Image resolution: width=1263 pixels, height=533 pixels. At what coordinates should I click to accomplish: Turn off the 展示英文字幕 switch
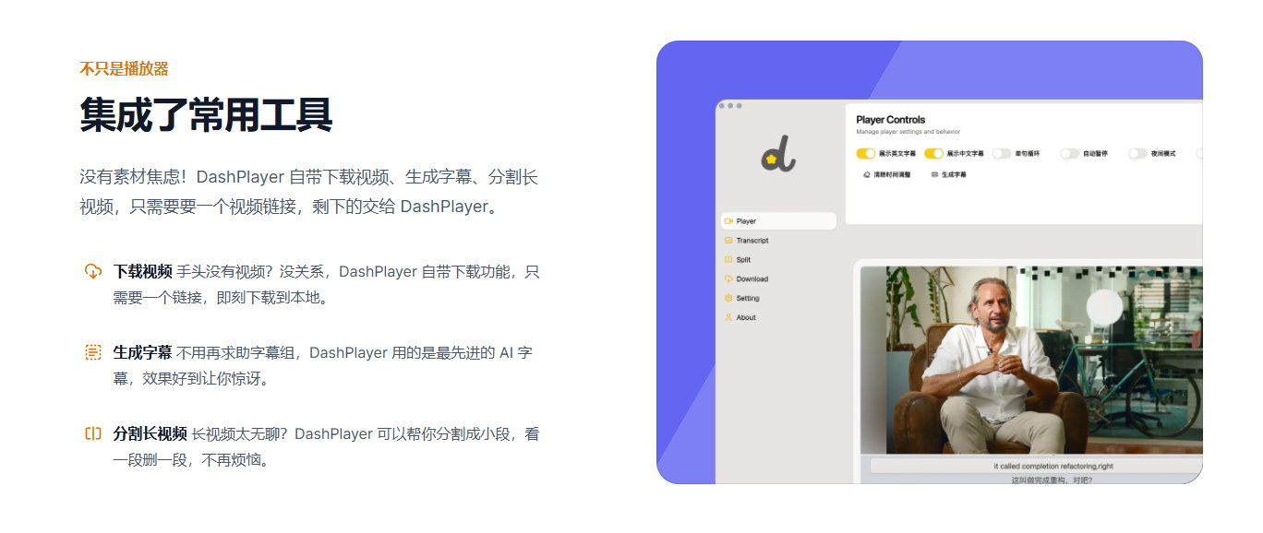click(865, 154)
